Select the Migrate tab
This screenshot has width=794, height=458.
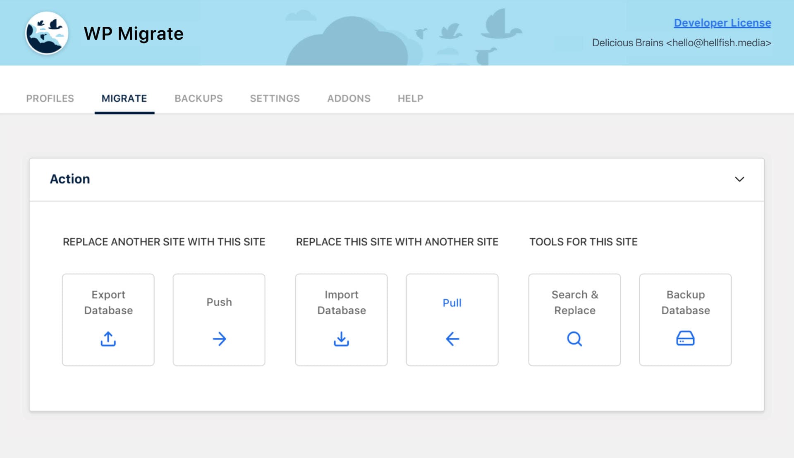(x=124, y=98)
